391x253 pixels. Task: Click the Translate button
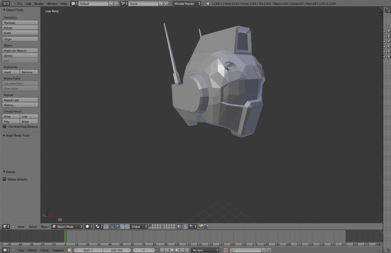coord(20,23)
